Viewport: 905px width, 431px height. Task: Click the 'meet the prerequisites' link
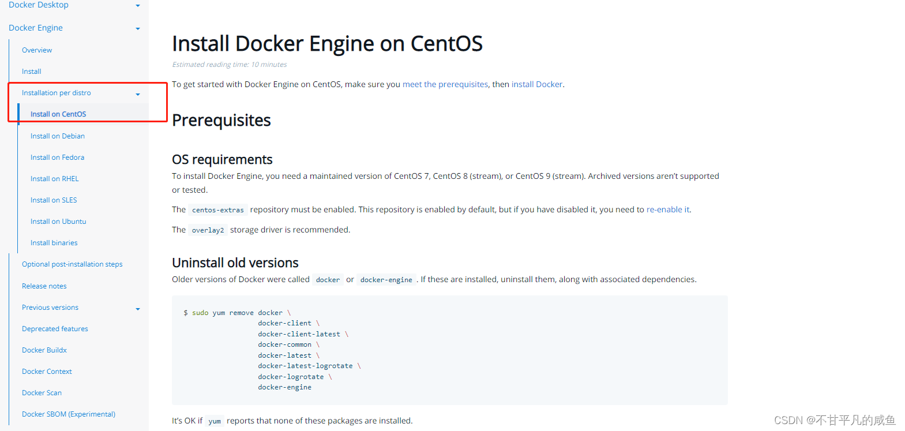click(445, 84)
